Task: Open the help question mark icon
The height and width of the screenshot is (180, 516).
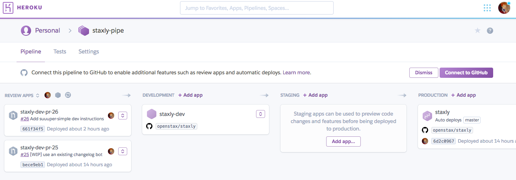Action: (x=490, y=31)
